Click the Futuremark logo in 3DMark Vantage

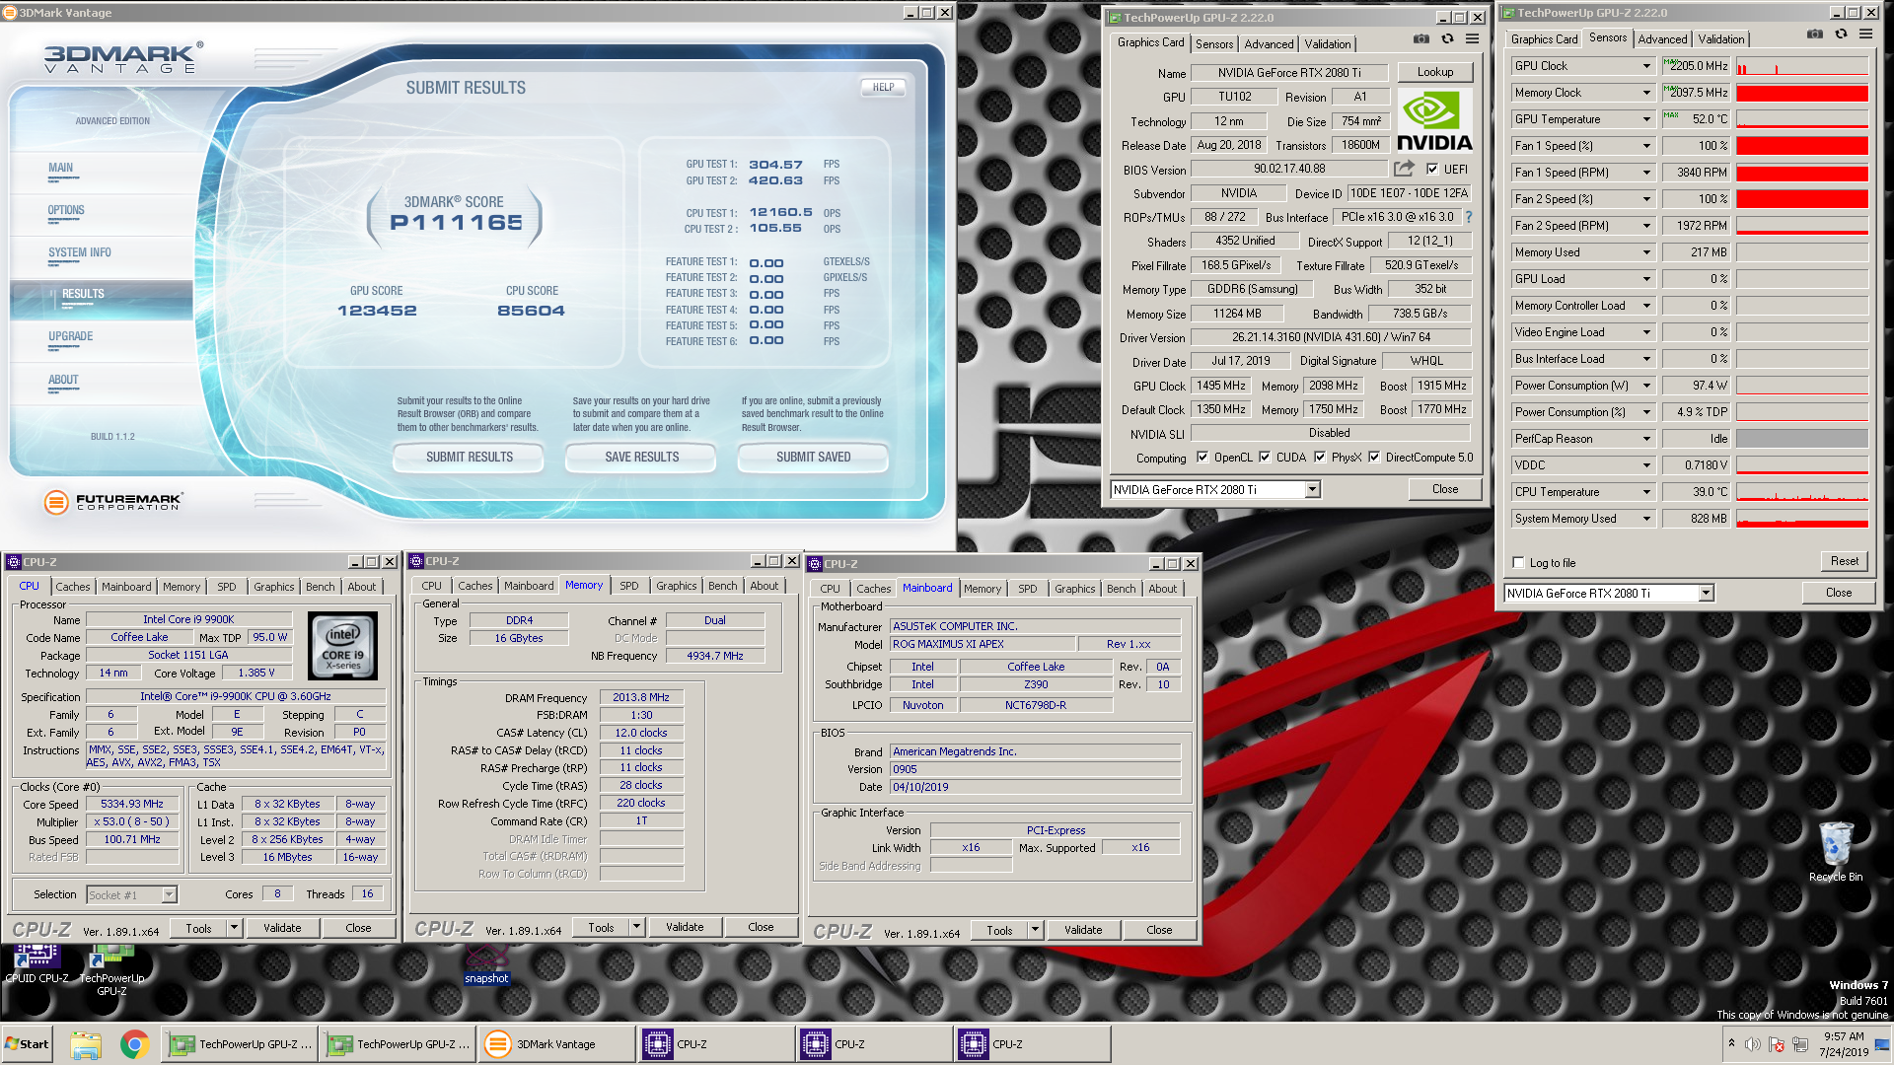113,502
